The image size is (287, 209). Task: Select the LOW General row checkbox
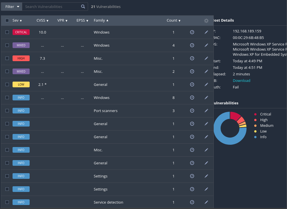[7, 84]
